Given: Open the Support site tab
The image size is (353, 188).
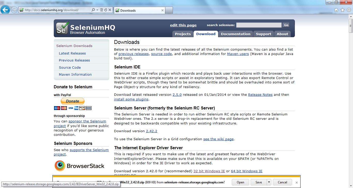Looking at the screenshot, I should (264, 34).
